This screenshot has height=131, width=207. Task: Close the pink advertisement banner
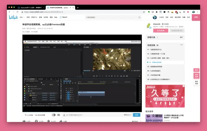tap(183, 86)
